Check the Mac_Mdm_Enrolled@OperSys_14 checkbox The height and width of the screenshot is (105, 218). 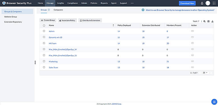click(44, 49)
